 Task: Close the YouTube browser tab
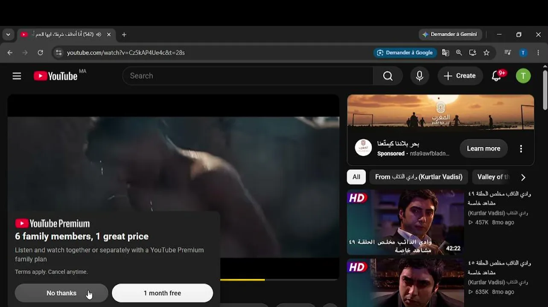point(109,35)
